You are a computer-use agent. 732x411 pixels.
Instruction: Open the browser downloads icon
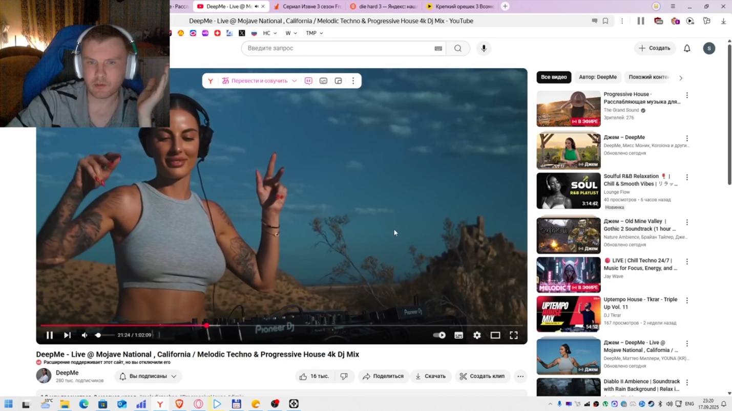[x=723, y=21]
